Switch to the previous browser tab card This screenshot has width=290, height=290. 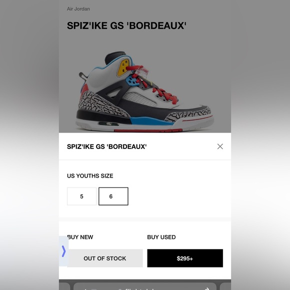64,286
